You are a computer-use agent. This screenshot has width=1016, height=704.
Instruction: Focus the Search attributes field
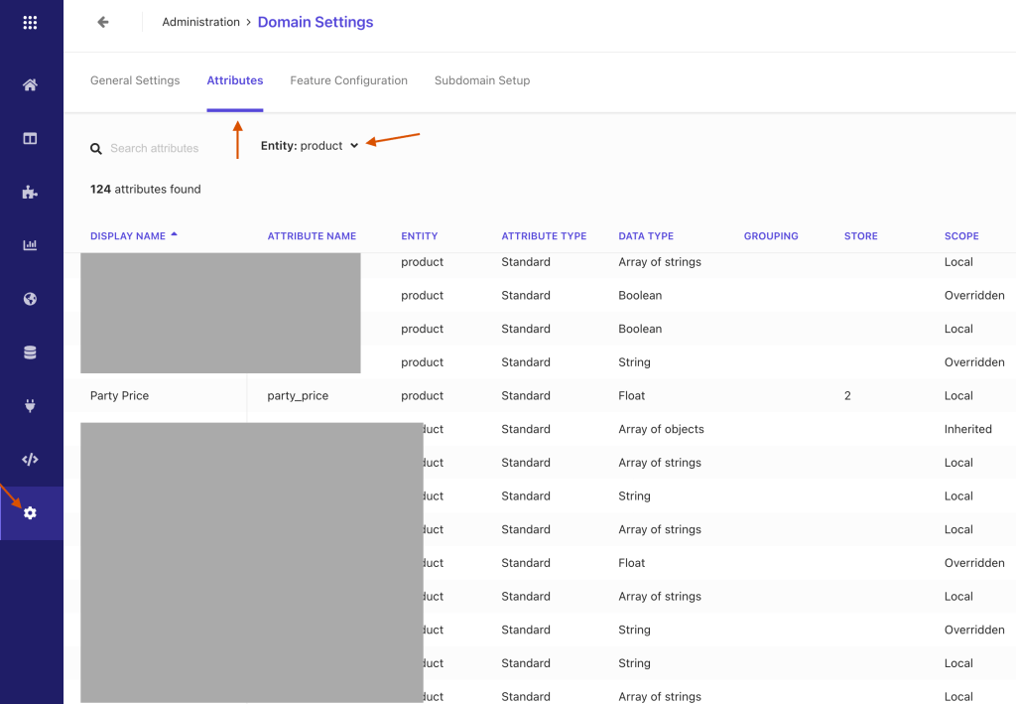[159, 149]
